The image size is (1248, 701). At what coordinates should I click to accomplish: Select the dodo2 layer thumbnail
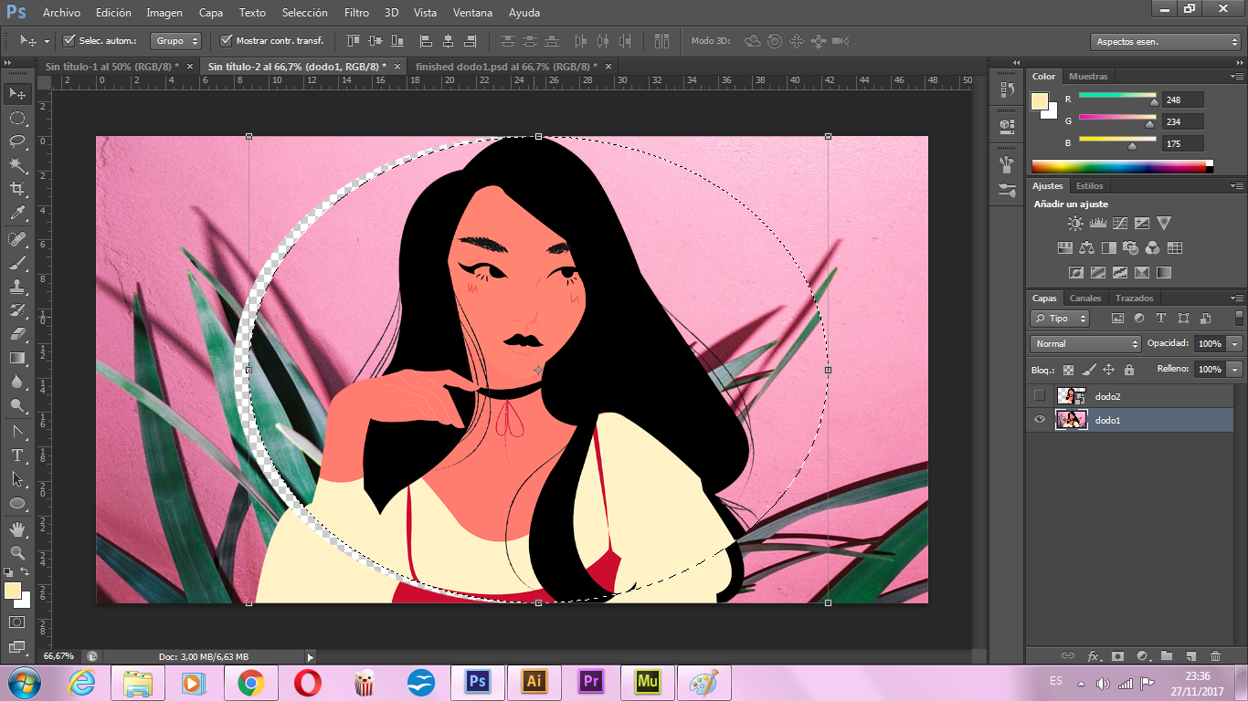[1072, 396]
